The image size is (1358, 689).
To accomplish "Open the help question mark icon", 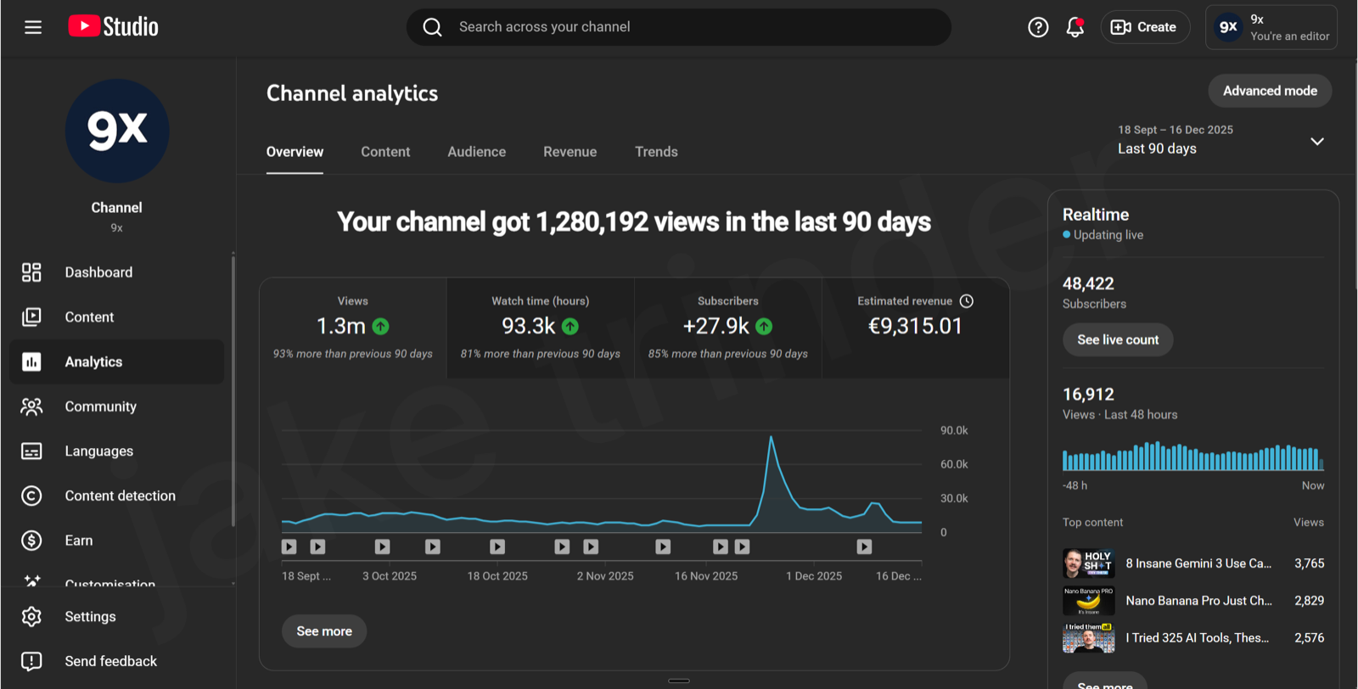I will (1038, 27).
